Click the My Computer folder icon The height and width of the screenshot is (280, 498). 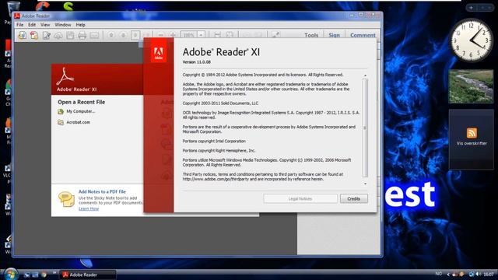coord(61,111)
